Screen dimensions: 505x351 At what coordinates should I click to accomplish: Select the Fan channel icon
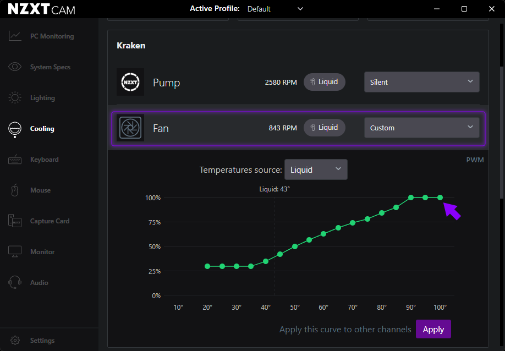[130, 128]
